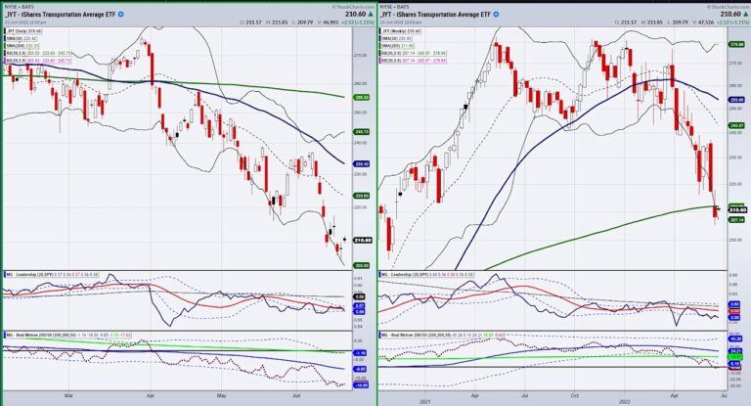
Task: Click Jun label on daily time axis
Action: pyautogui.click(x=296, y=396)
